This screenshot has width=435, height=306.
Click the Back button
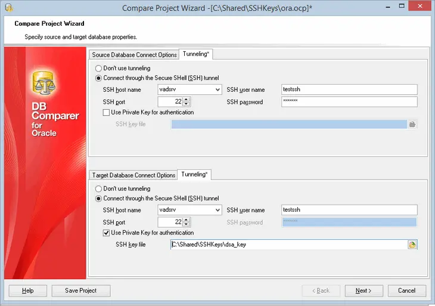[x=321, y=290]
